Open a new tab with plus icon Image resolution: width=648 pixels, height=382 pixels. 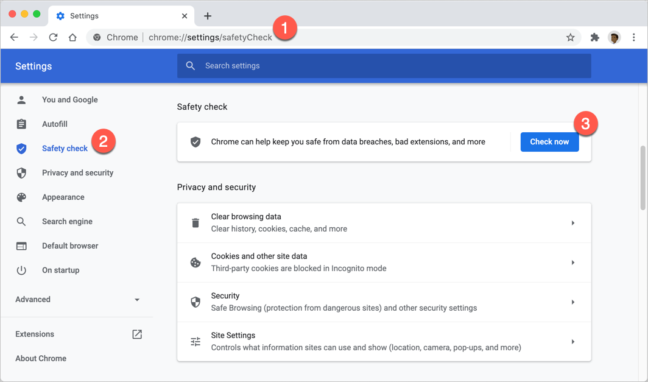click(208, 16)
